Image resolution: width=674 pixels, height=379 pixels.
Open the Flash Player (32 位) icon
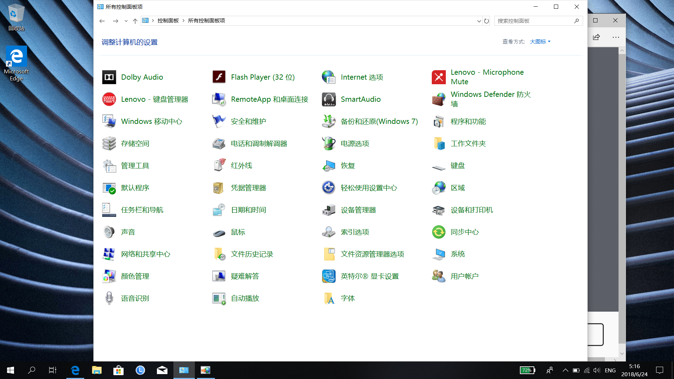click(x=219, y=77)
